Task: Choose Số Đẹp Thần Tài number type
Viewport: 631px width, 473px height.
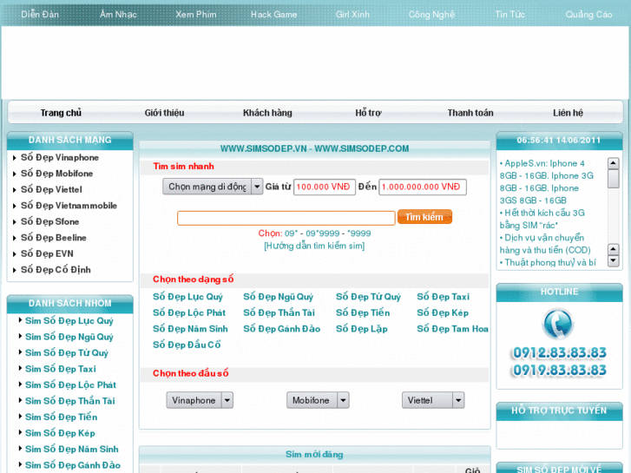Action: (279, 312)
